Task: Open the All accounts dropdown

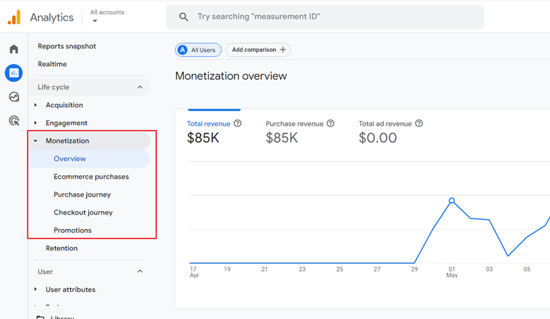Action: (107, 16)
